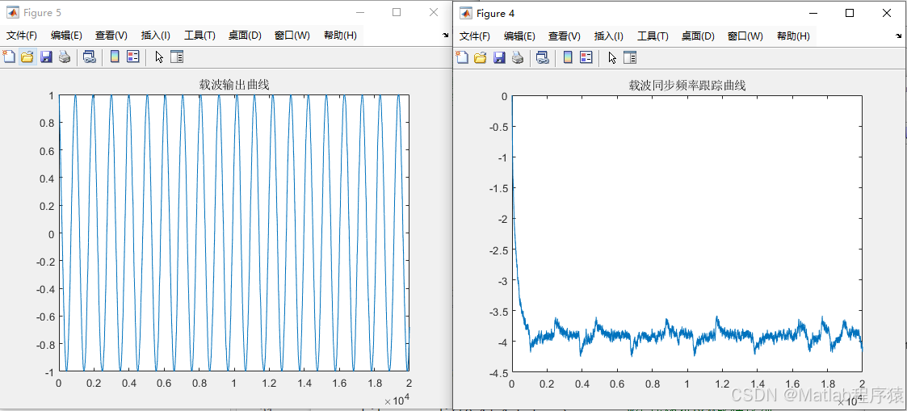The width and height of the screenshot is (907, 411).
Task: Click New Figure icon in Figure 4 toolbar
Action: pos(462,57)
